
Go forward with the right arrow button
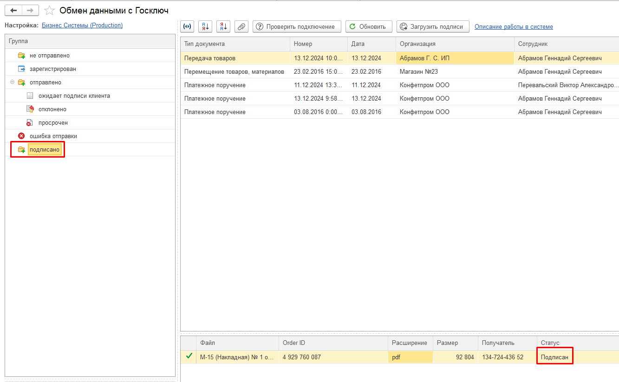[30, 10]
